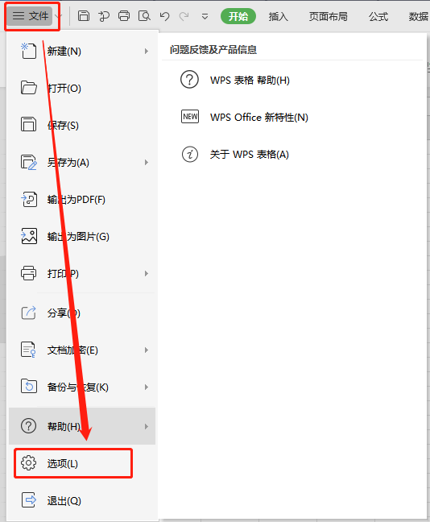Click the 文件 menu button
430x522 pixels.
[32, 16]
